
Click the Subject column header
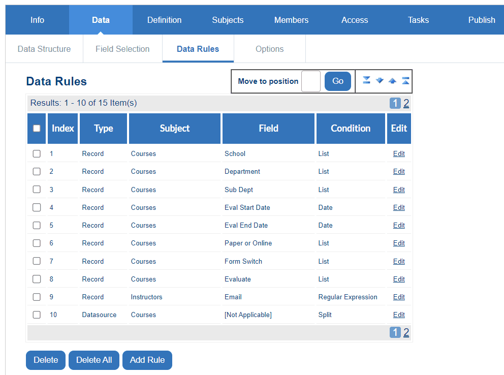[x=175, y=128]
